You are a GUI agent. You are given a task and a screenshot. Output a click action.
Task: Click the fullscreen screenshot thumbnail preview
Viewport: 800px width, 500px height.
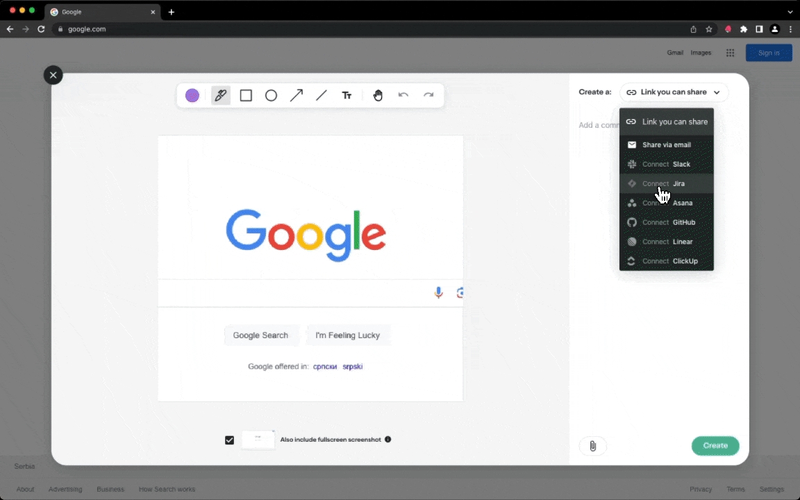258,440
